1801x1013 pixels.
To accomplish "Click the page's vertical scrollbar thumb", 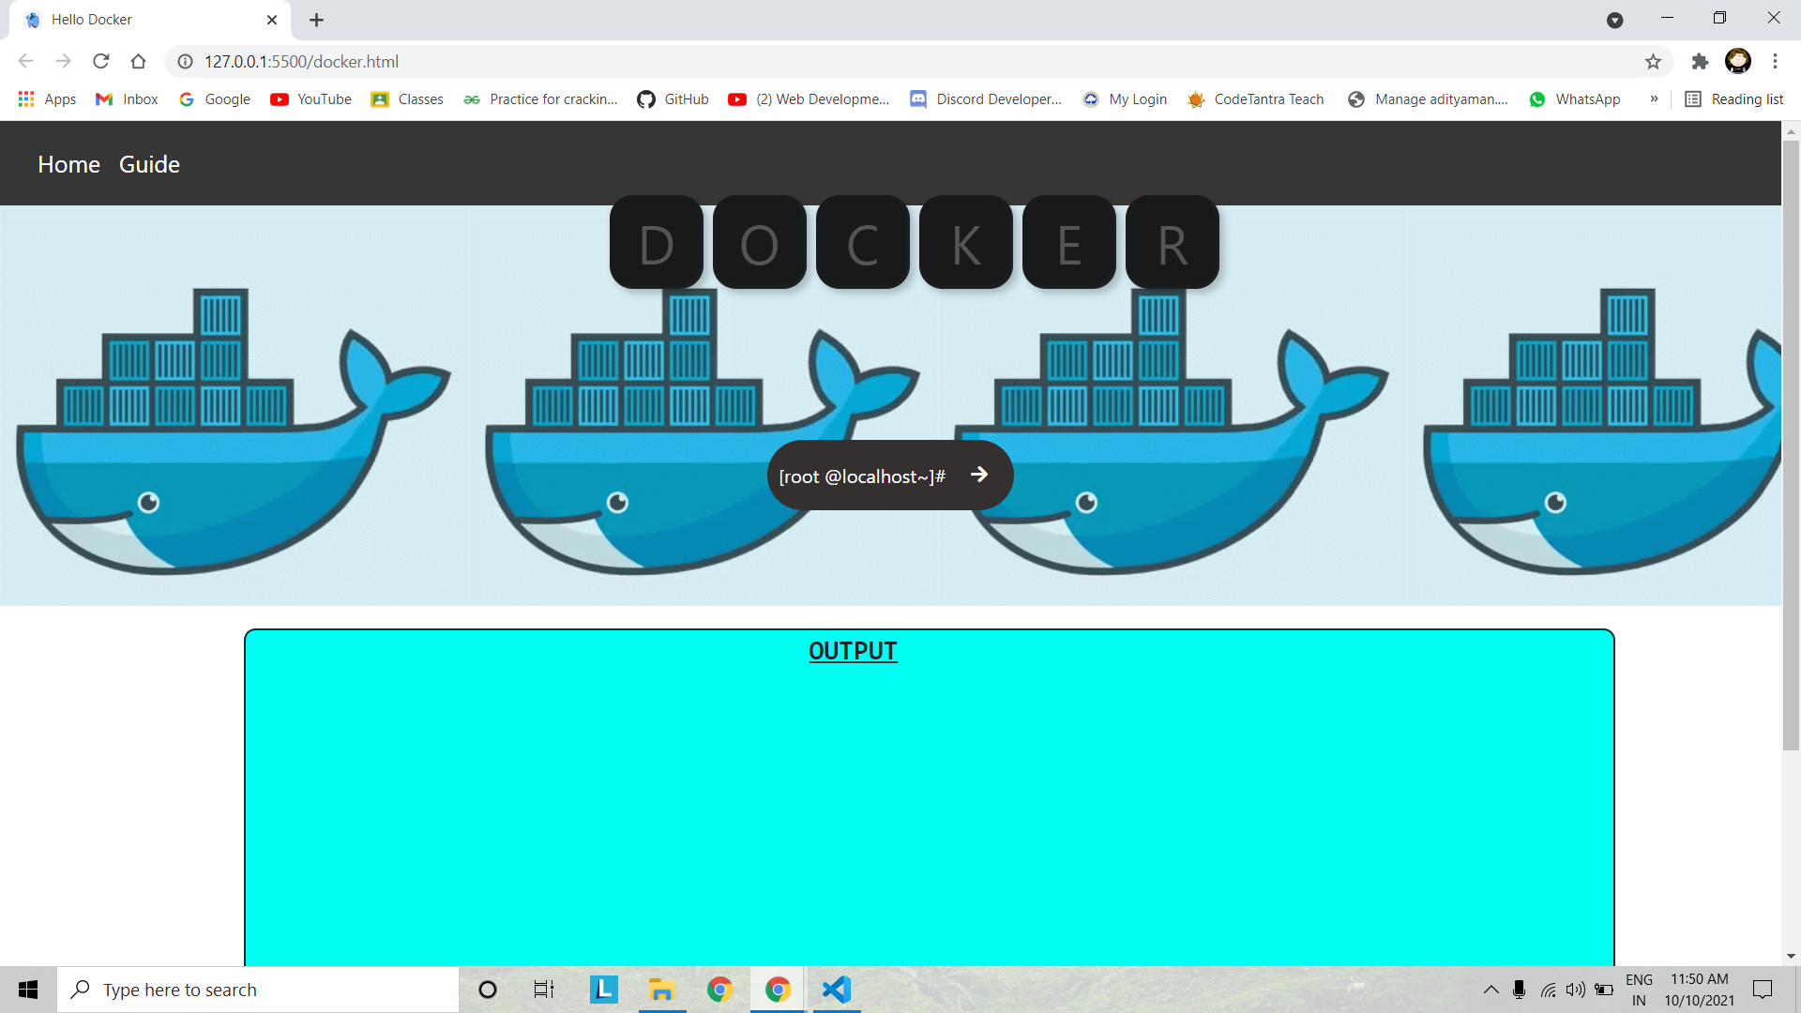I will click(x=1791, y=446).
